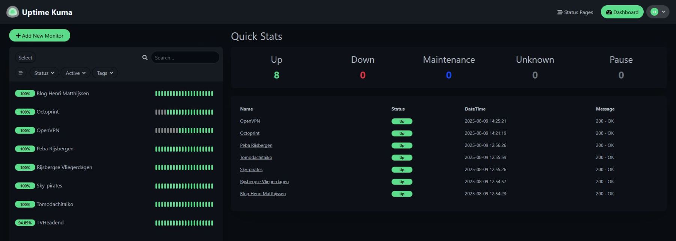Focus the monitor Search input field
Image resolution: width=676 pixels, height=241 pixels.
185,58
